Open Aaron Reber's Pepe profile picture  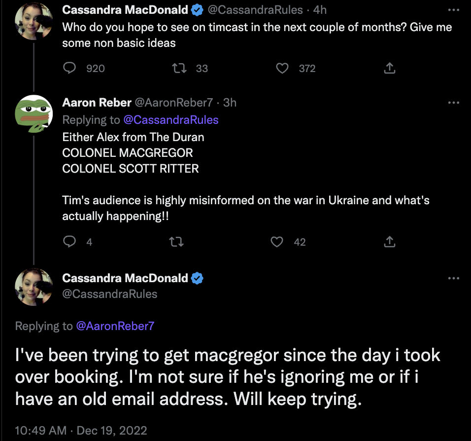click(x=34, y=113)
